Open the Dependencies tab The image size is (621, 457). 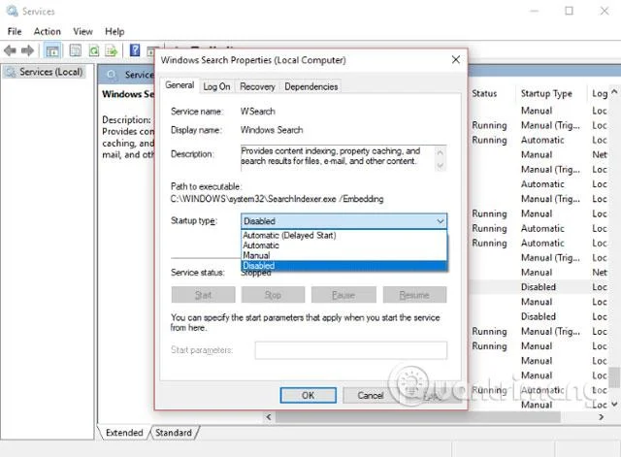[310, 86]
